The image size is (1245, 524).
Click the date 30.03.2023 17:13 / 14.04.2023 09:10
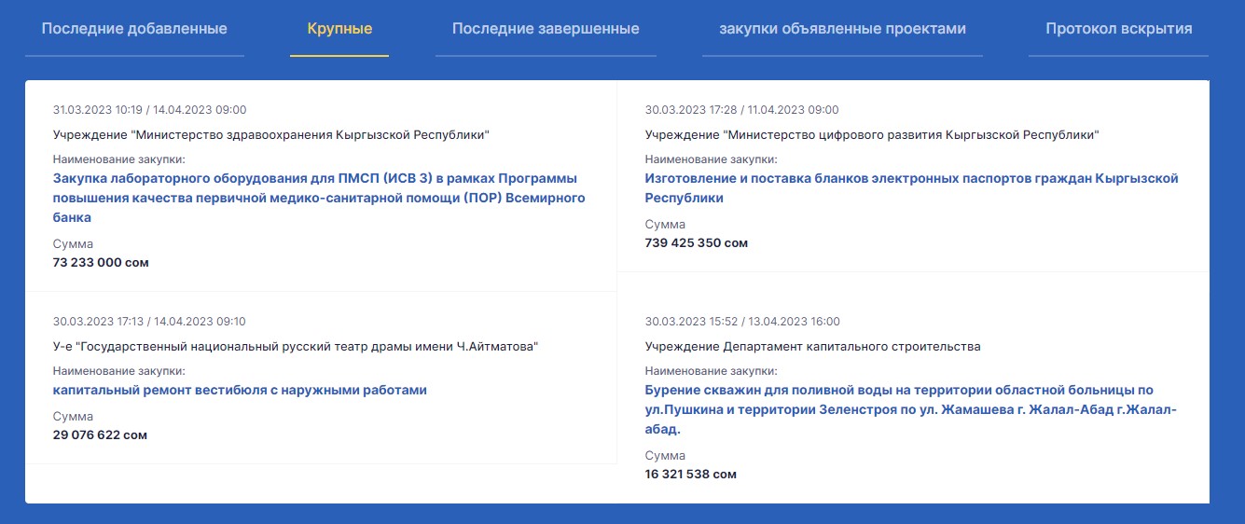[149, 322]
